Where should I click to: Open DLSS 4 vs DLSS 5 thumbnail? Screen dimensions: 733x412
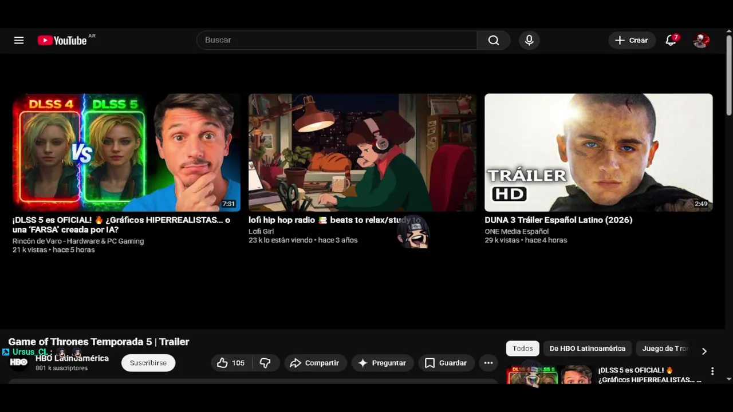(x=127, y=153)
